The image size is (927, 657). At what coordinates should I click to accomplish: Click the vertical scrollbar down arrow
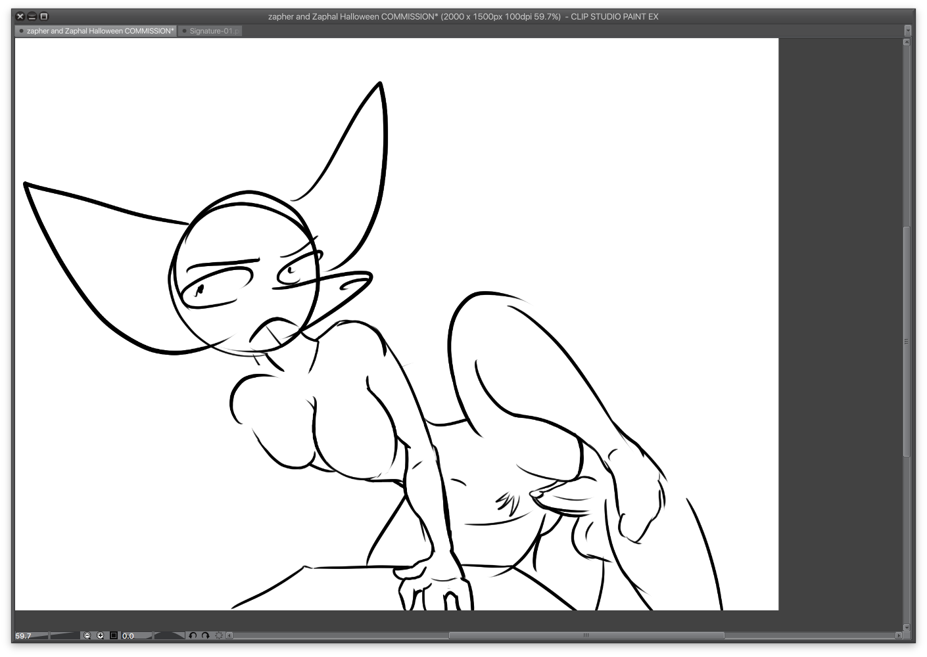[x=907, y=627]
